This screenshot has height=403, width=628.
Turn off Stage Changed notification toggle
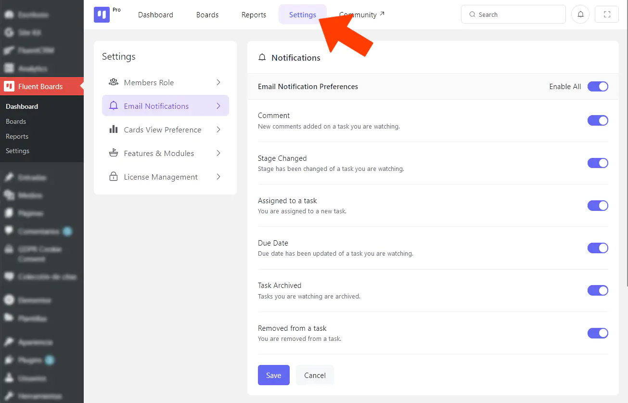[598, 163]
